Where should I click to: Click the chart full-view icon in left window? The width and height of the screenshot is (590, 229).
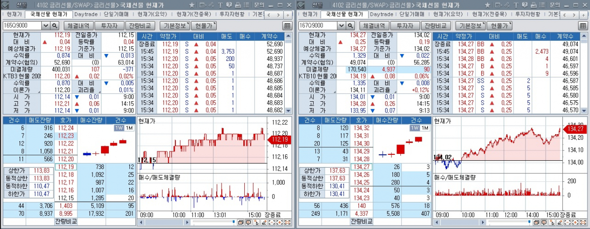pyautogui.click(x=287, y=222)
